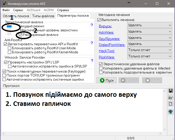Switch to 'Типы файлов' tab
The width and height of the screenshot is (175, 140).
pos(43,16)
